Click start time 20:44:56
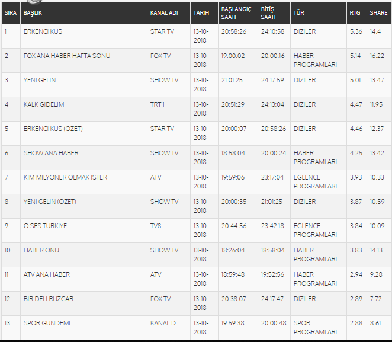 coord(234,226)
